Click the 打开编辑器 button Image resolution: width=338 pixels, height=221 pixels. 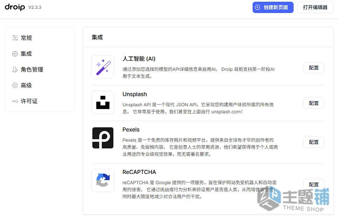315,7
